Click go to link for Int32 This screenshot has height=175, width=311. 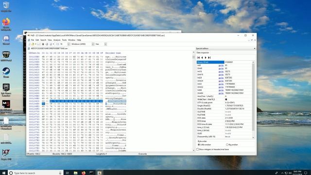tap(221, 84)
